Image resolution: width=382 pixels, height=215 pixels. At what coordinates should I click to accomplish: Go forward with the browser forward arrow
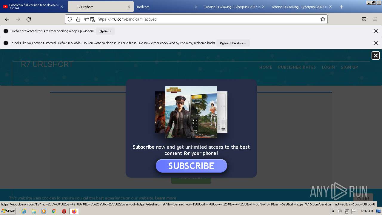tap(18, 19)
